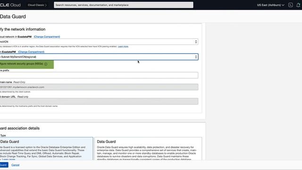Screen dimensions: 302x170
Task: Click the Cancel link
Action: [16, 165]
